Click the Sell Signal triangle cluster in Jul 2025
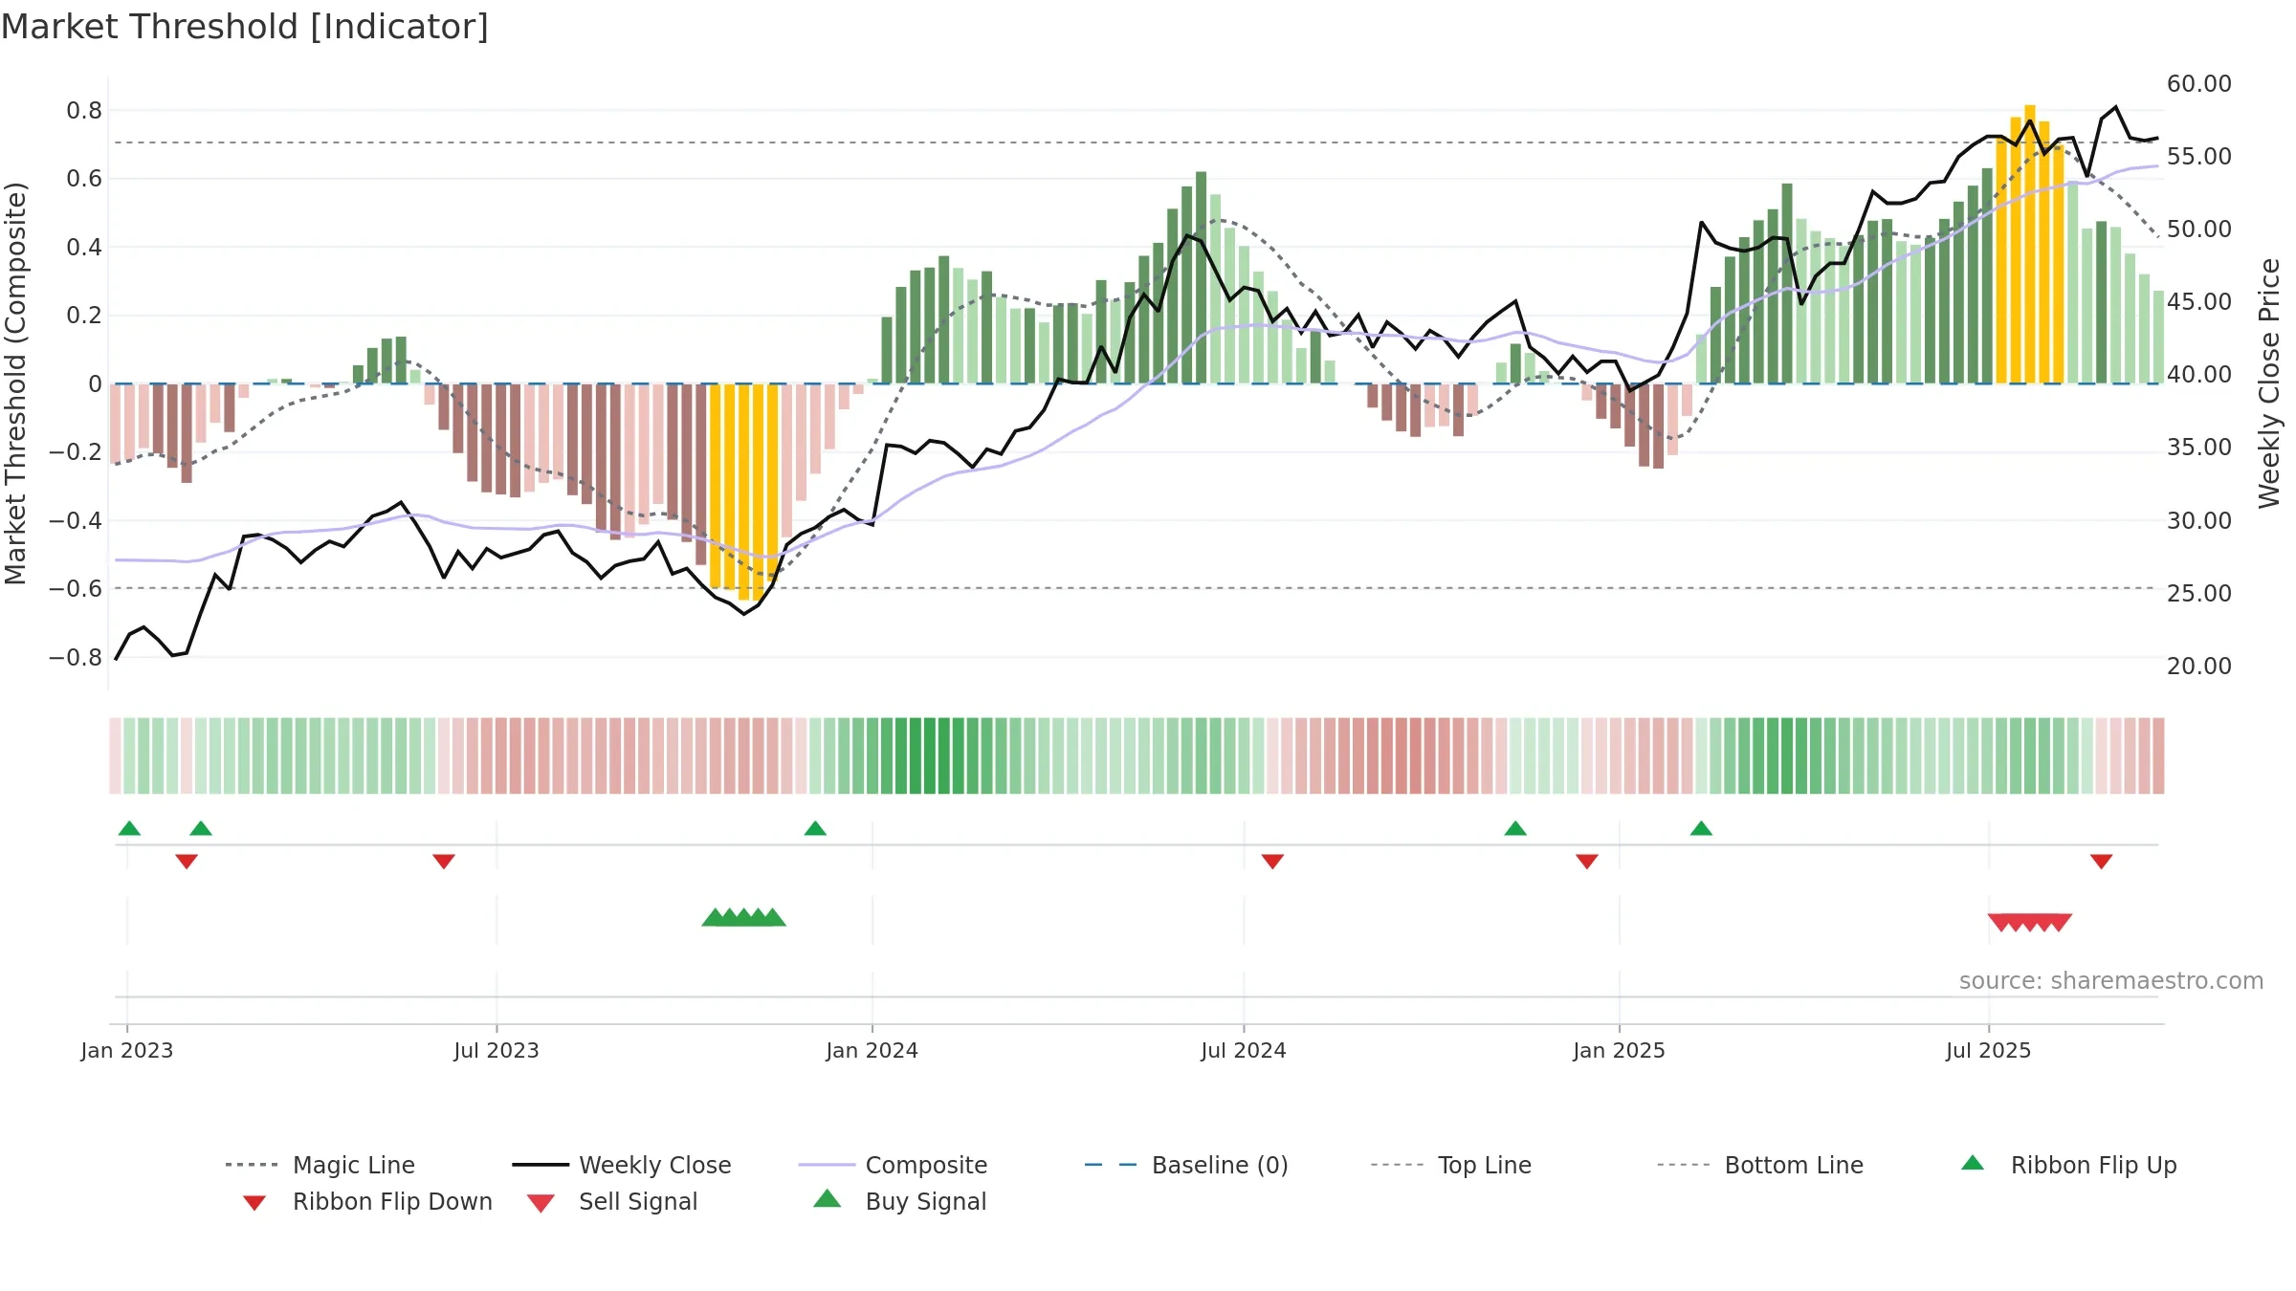The image size is (2296, 1291). (x=2030, y=923)
